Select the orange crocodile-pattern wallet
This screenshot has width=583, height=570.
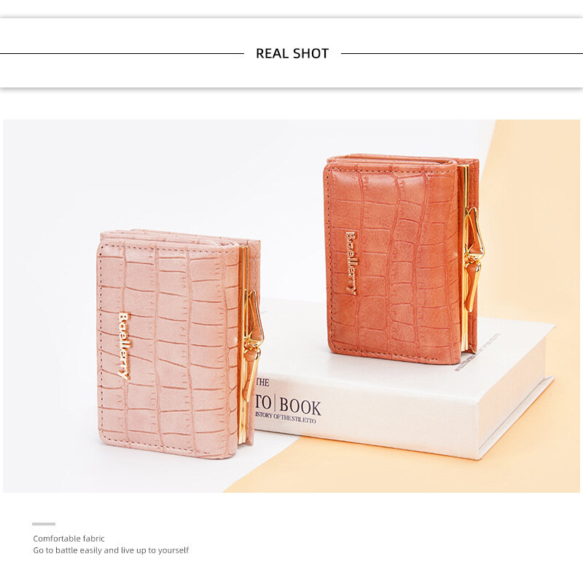[x=402, y=259]
